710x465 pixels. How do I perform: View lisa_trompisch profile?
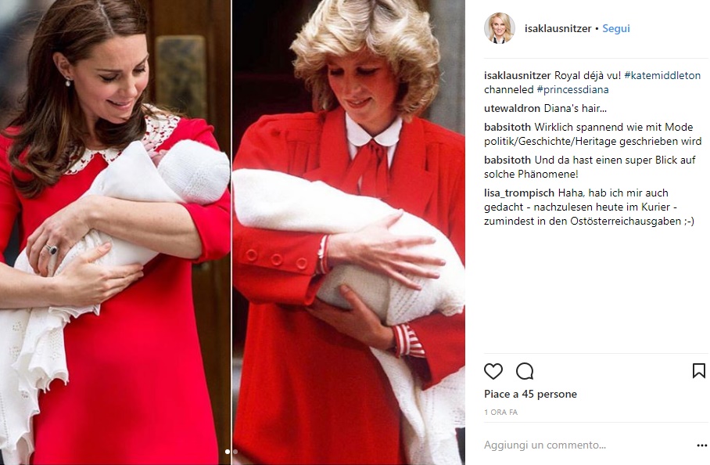(x=519, y=193)
